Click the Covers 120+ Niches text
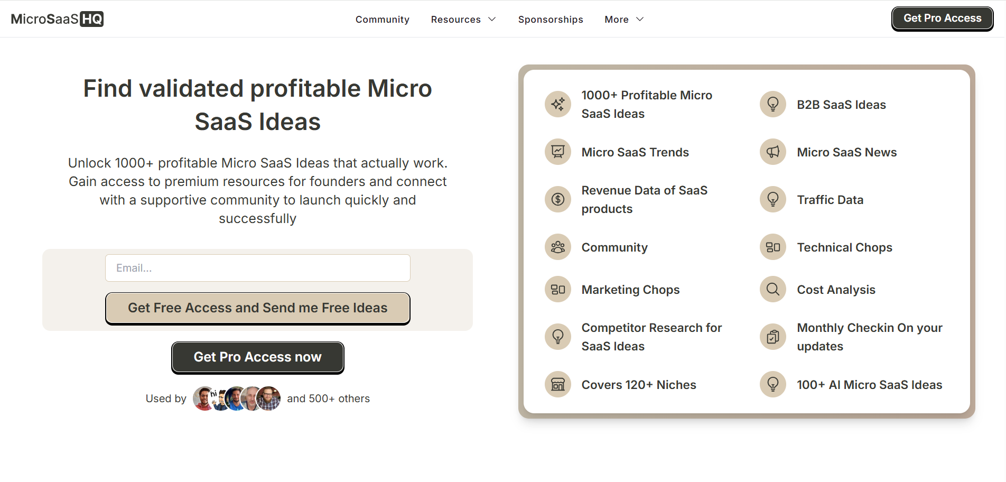The height and width of the screenshot is (482, 1006). 639,385
